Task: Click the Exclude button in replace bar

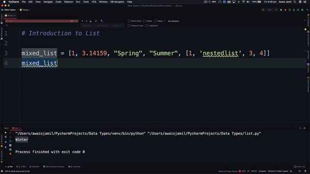Action: click(x=118, y=26)
